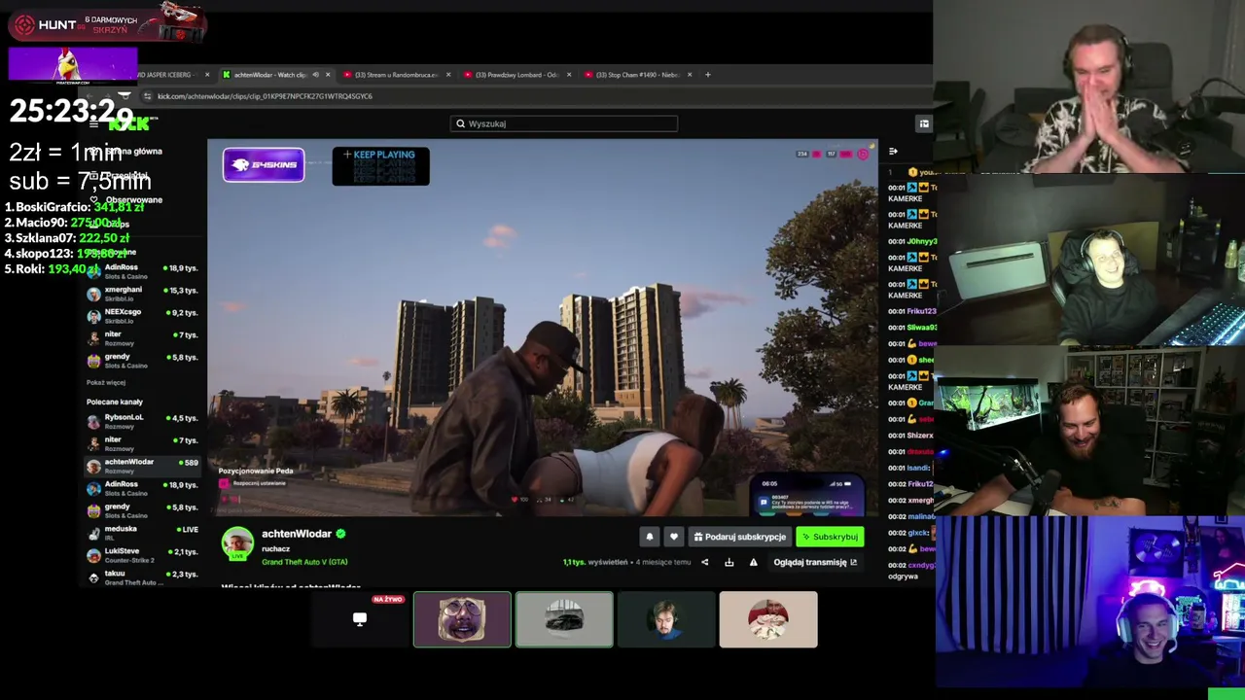Screen dimensions: 1245x700
Task: Expand list with Pokaż więcej
Action: [x=106, y=382]
